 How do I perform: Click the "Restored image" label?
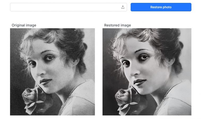117,25
